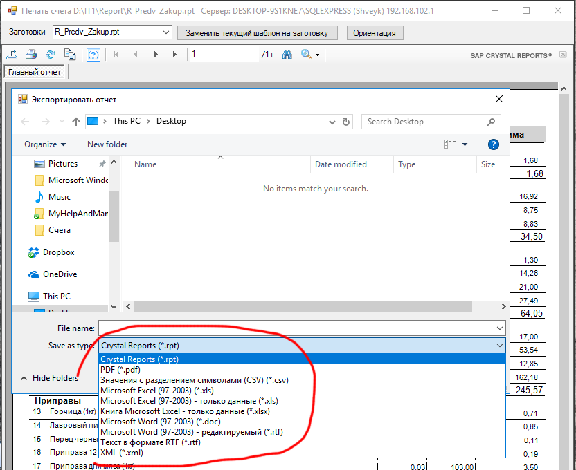Image resolution: width=576 pixels, height=470 pixels.
Task: Select Microsoft Windows folder in navigation pane
Action: tap(71, 180)
